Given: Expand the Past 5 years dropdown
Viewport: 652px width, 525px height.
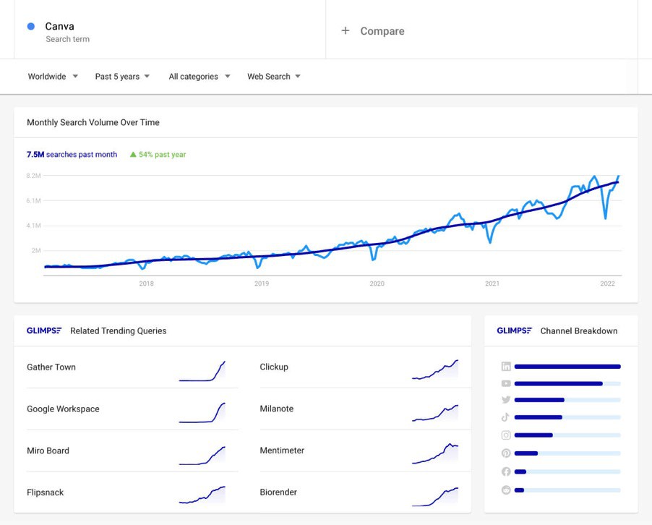Looking at the screenshot, I should coord(122,77).
